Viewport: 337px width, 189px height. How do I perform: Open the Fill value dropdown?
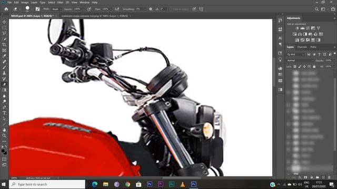(334, 67)
